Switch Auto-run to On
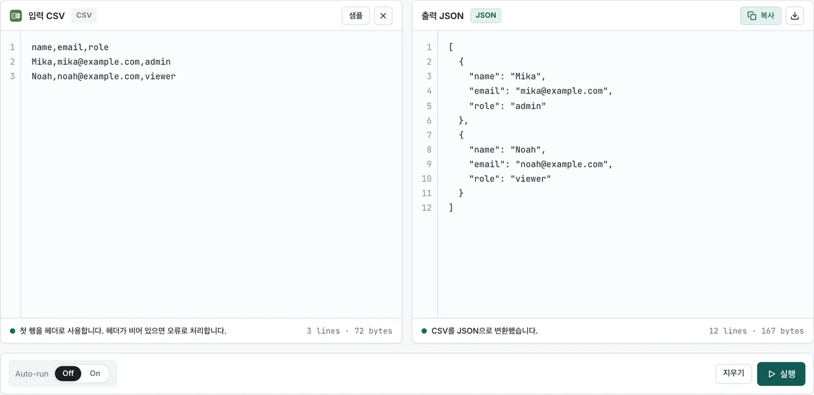 [x=95, y=373]
